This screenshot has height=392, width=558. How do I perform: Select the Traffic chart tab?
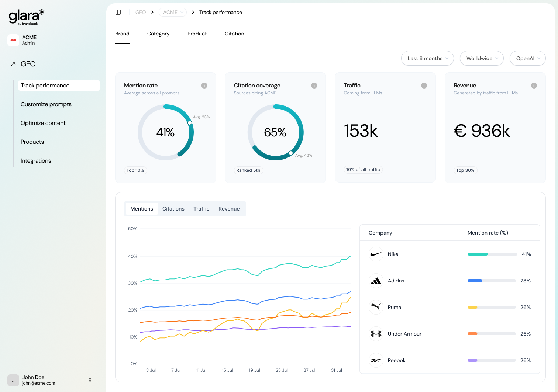201,209
